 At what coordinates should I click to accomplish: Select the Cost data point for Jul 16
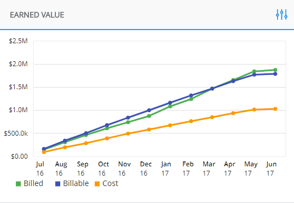[44, 152]
